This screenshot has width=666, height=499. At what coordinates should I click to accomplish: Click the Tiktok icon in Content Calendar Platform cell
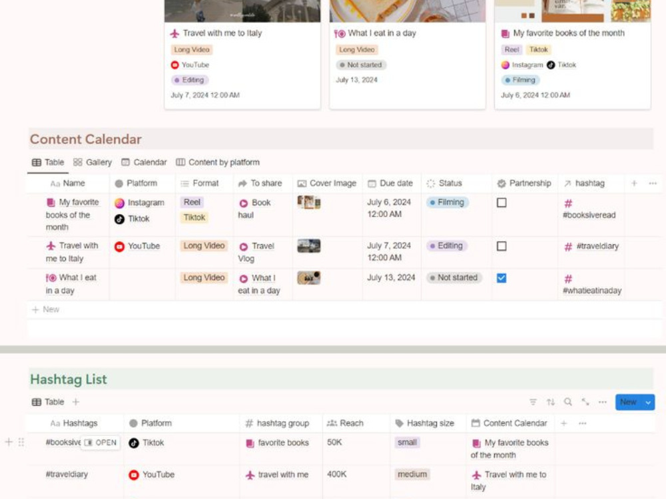pyautogui.click(x=119, y=219)
